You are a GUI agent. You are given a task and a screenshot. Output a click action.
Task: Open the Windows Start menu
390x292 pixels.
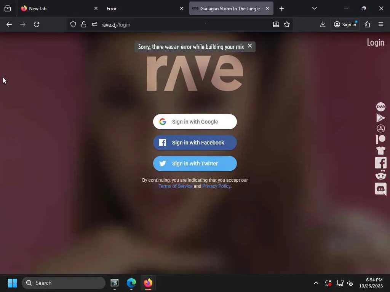coord(12,283)
